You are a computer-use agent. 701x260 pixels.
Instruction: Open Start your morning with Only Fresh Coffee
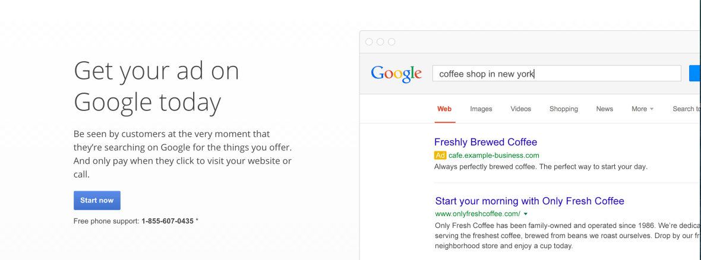[x=529, y=201]
